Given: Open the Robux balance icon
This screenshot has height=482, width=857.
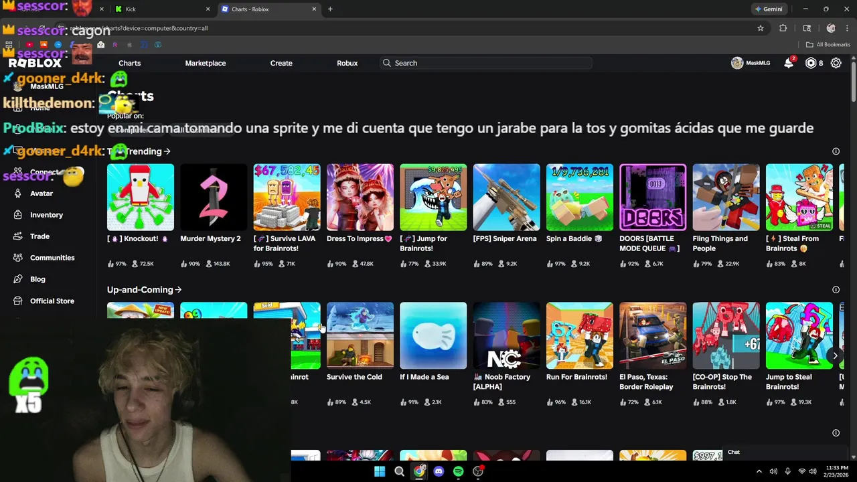Looking at the screenshot, I should (x=811, y=63).
